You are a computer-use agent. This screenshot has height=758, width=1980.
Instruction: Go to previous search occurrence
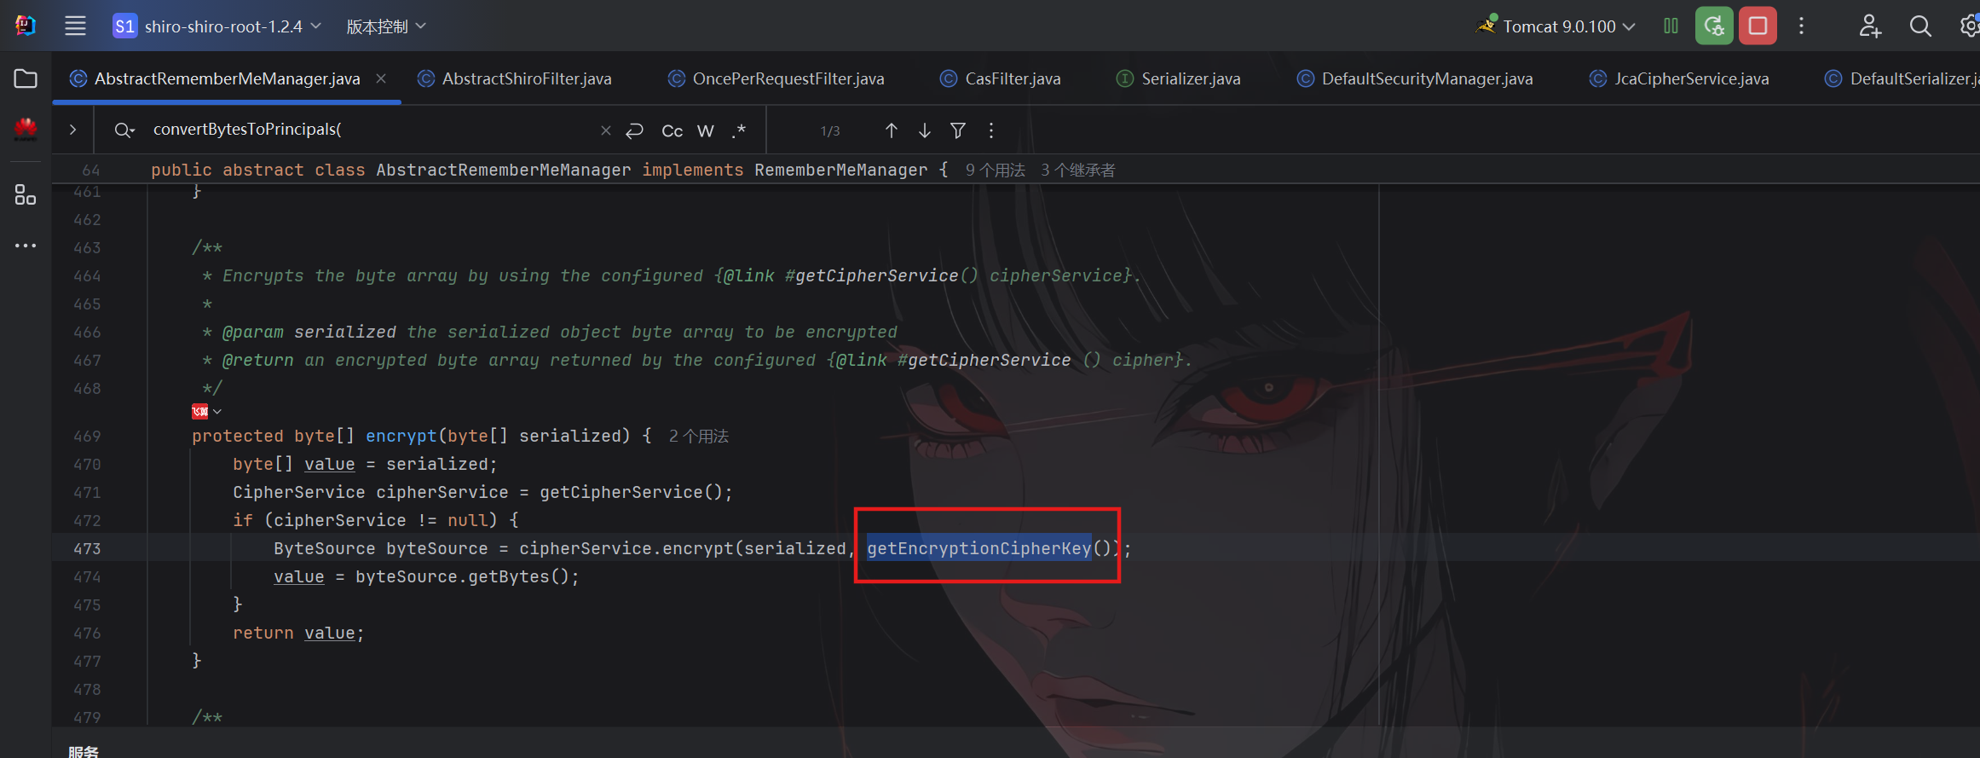coord(891,130)
